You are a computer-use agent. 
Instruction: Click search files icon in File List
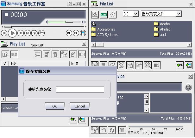coord(95,15)
